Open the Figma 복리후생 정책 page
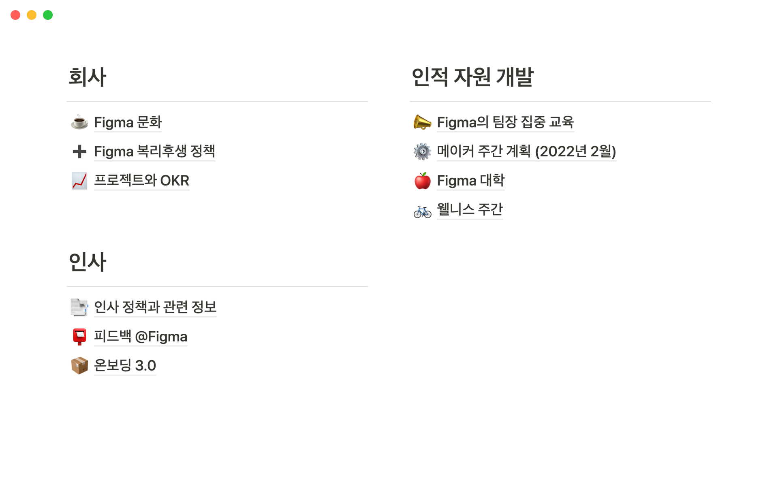778x486 pixels. point(154,151)
